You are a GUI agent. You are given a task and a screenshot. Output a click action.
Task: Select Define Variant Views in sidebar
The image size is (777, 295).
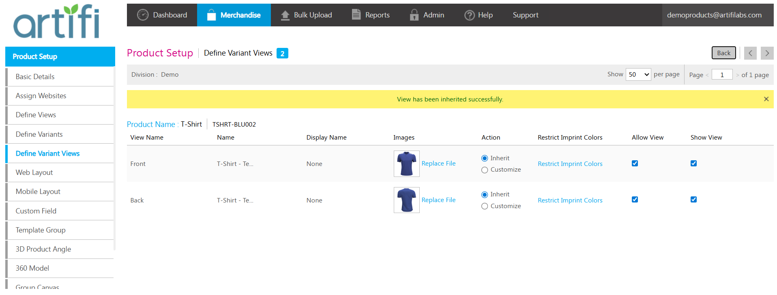pyautogui.click(x=60, y=153)
